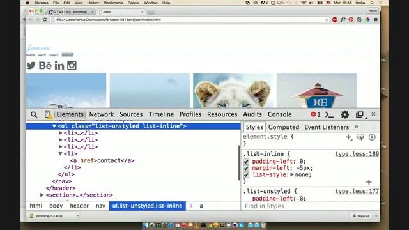Image resolution: width=409 pixels, height=230 pixels.
Task: Select the contact anchor line in DOM tree
Action: click(102, 160)
